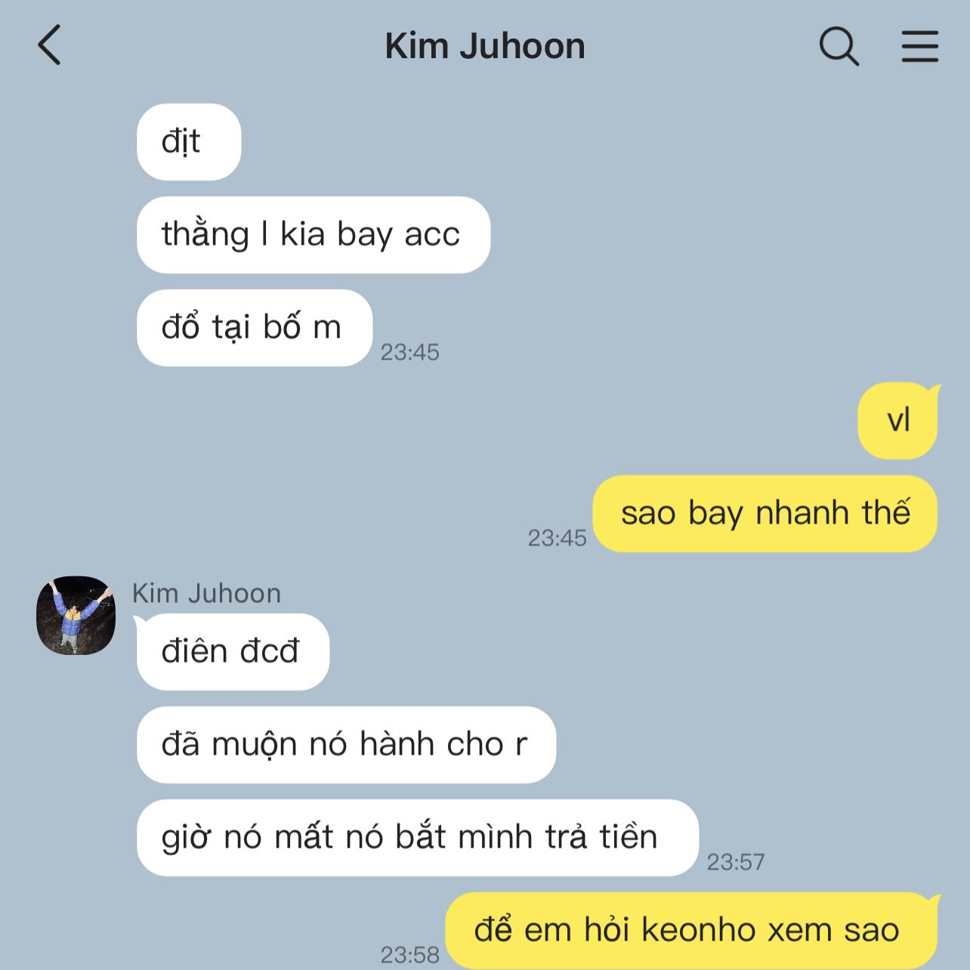Tap the message "thằng l kia bay acc"
970x970 pixels.
coord(314,235)
